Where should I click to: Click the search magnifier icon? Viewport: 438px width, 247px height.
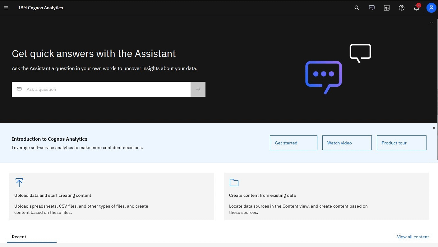(357, 8)
